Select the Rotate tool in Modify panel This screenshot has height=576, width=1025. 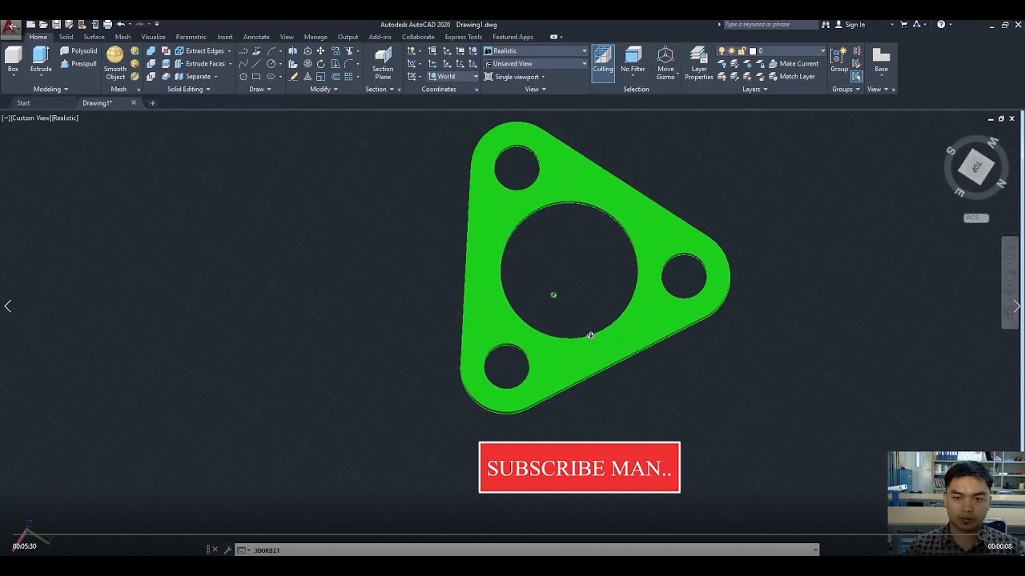pos(320,63)
